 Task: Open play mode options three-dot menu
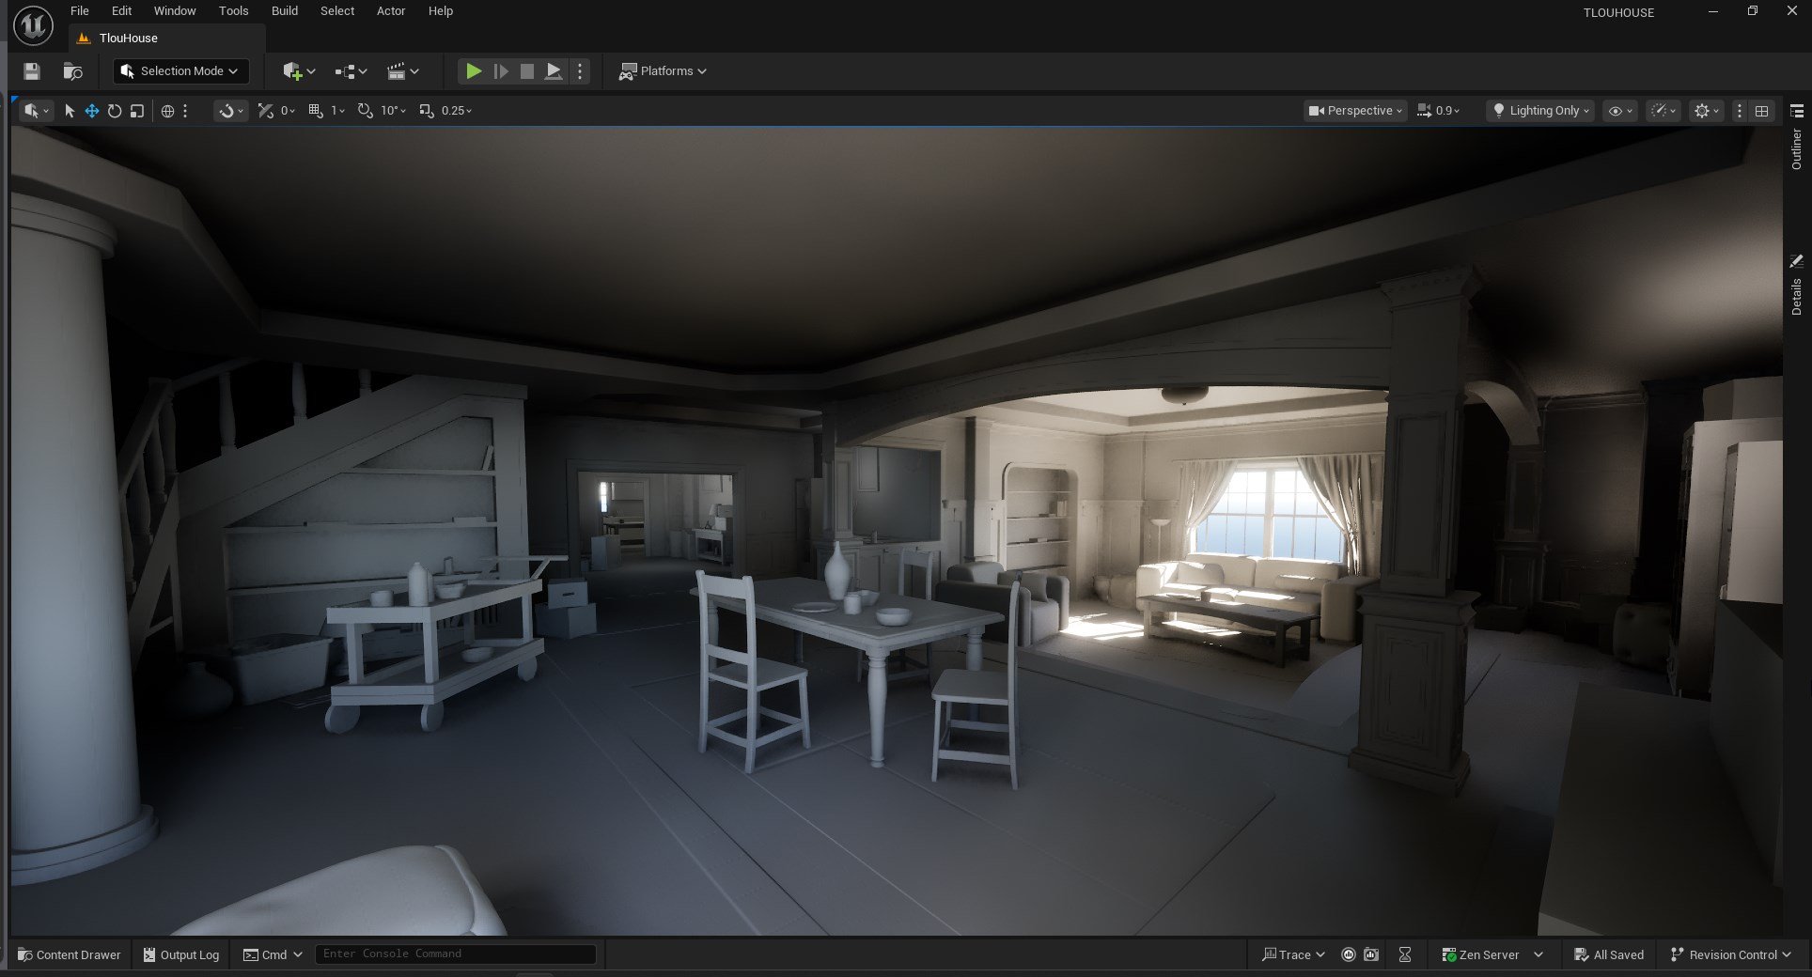580,71
